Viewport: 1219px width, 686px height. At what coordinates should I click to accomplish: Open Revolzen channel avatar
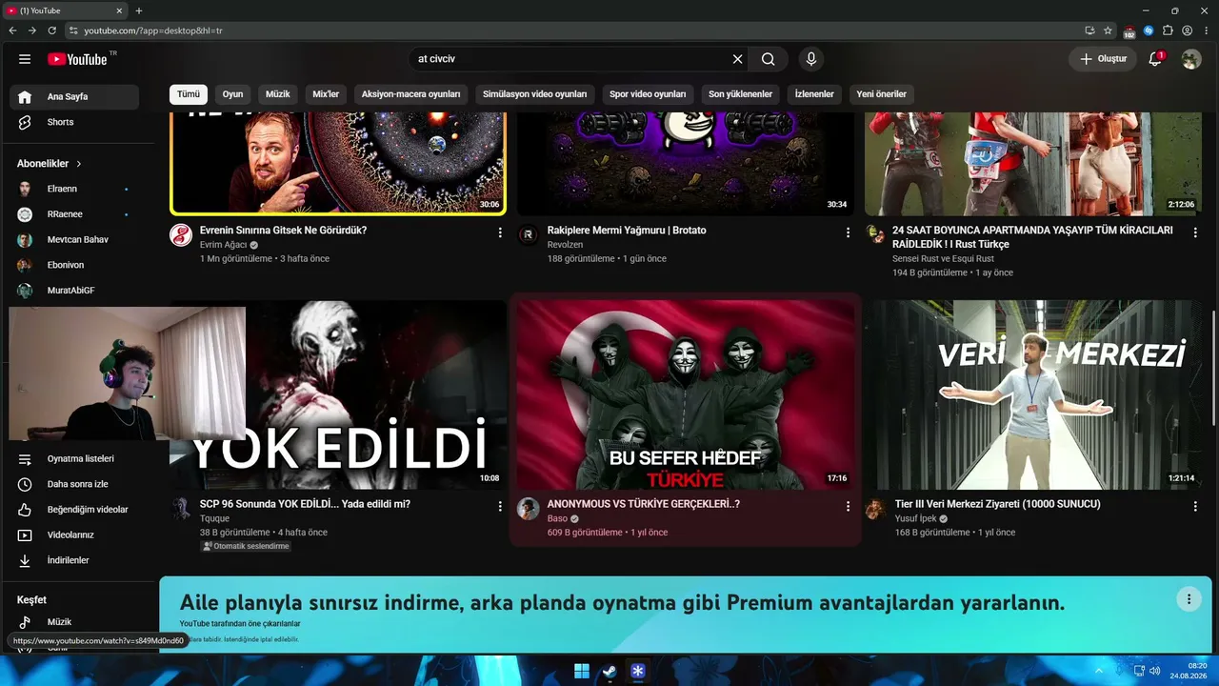pos(528,235)
